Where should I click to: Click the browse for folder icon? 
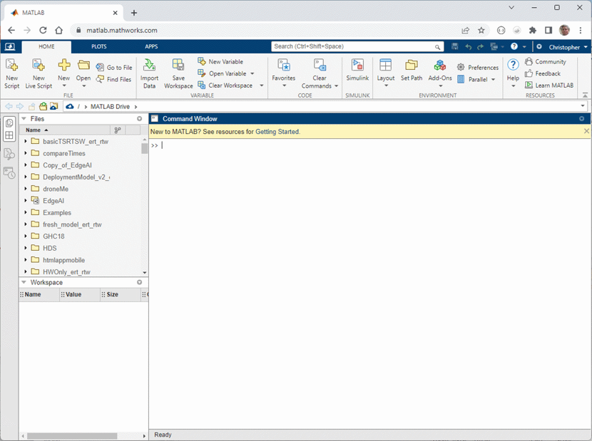(53, 106)
